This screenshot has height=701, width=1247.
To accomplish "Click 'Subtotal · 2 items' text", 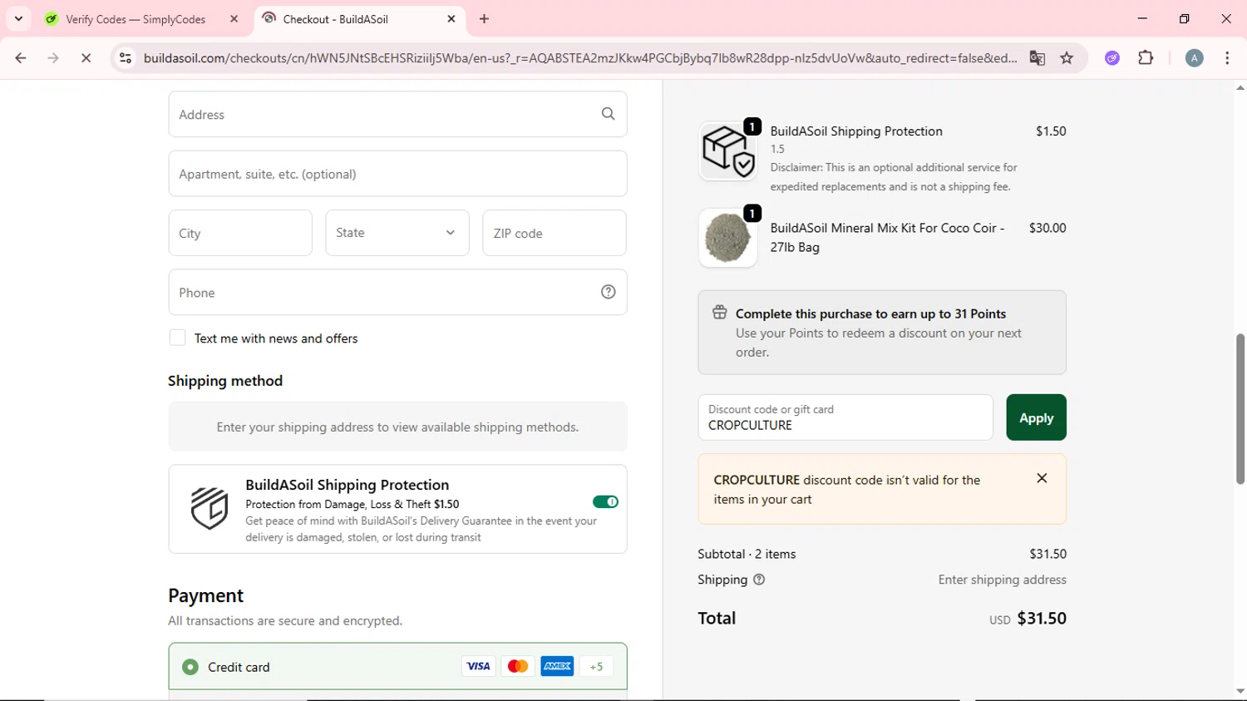I will (747, 554).
